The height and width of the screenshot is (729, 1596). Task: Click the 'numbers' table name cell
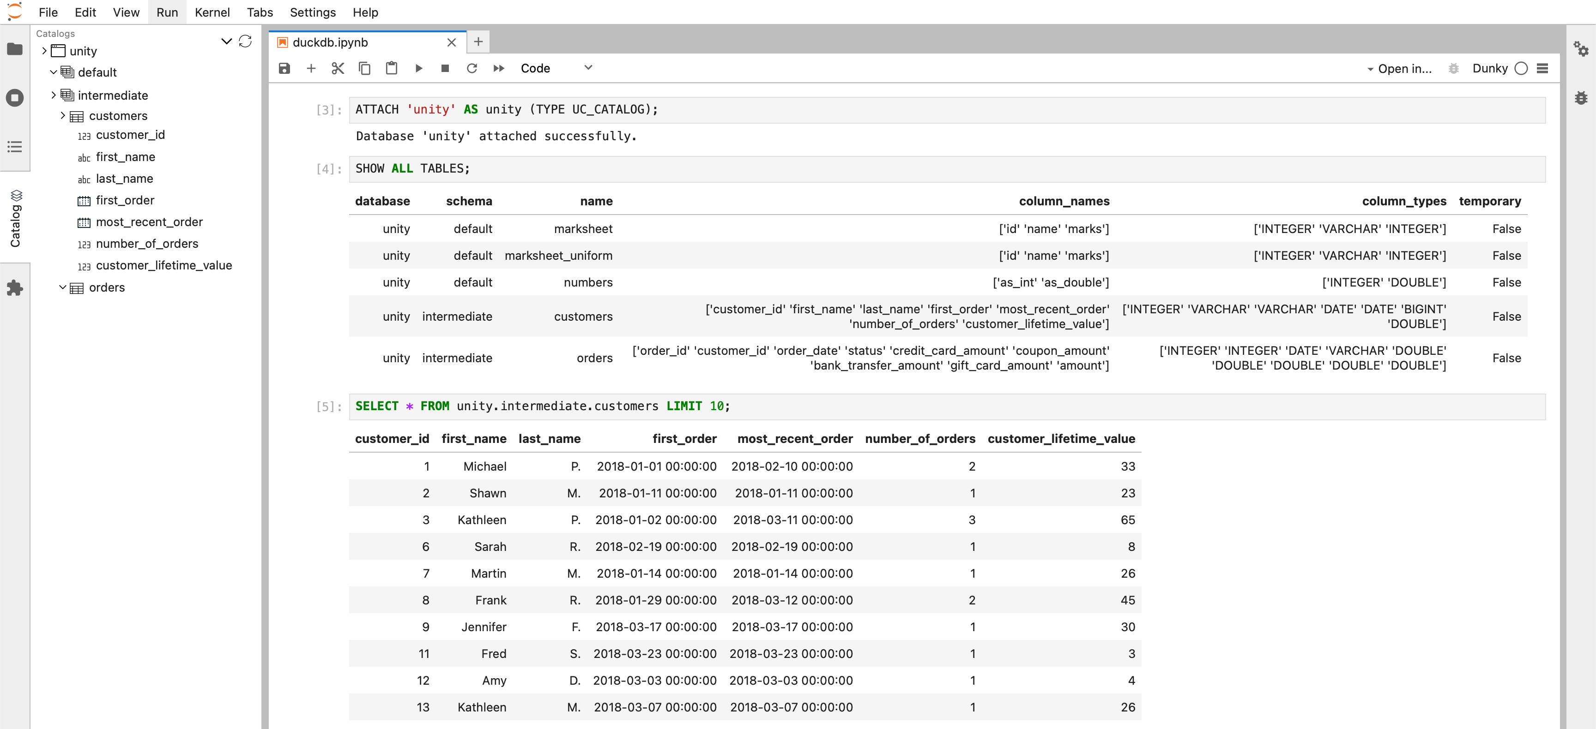click(587, 282)
